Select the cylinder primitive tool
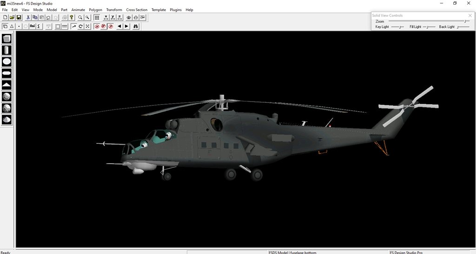476x254 pixels. (x=7, y=50)
